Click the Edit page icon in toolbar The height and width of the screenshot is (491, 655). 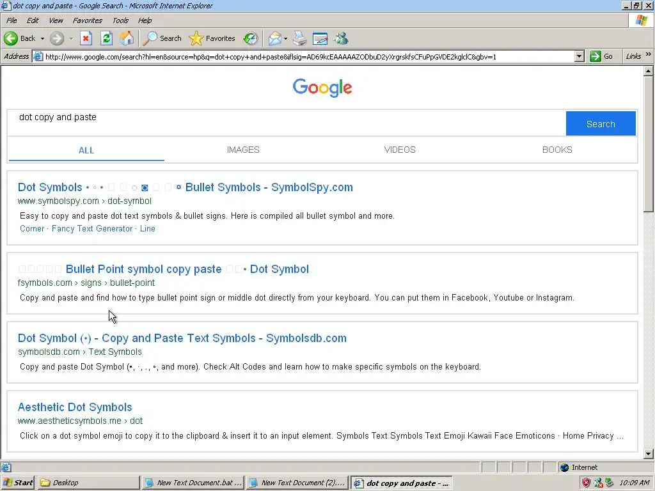click(x=320, y=38)
